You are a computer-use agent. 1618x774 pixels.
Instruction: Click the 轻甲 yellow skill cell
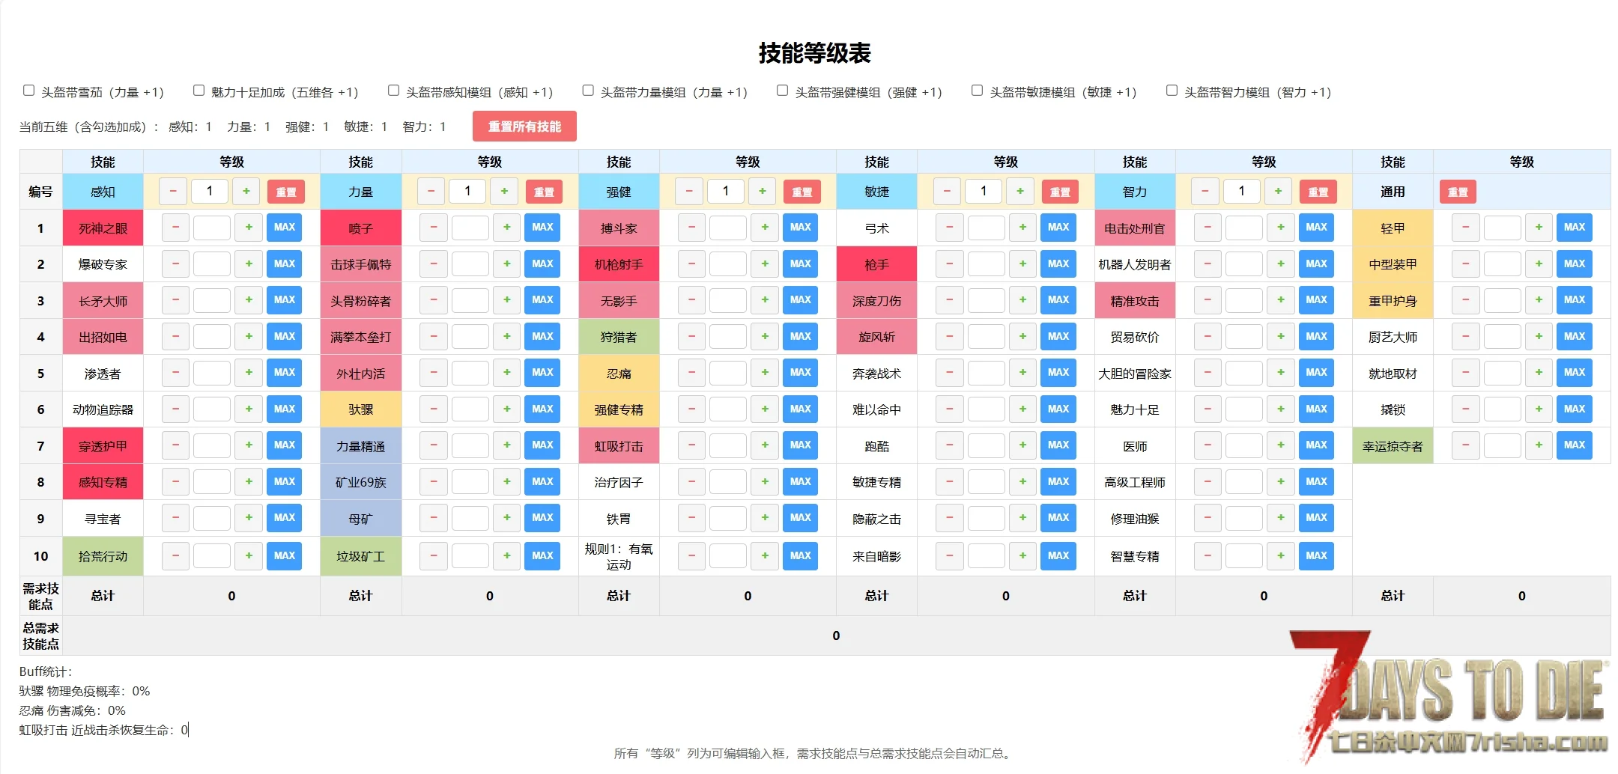coord(1392,228)
